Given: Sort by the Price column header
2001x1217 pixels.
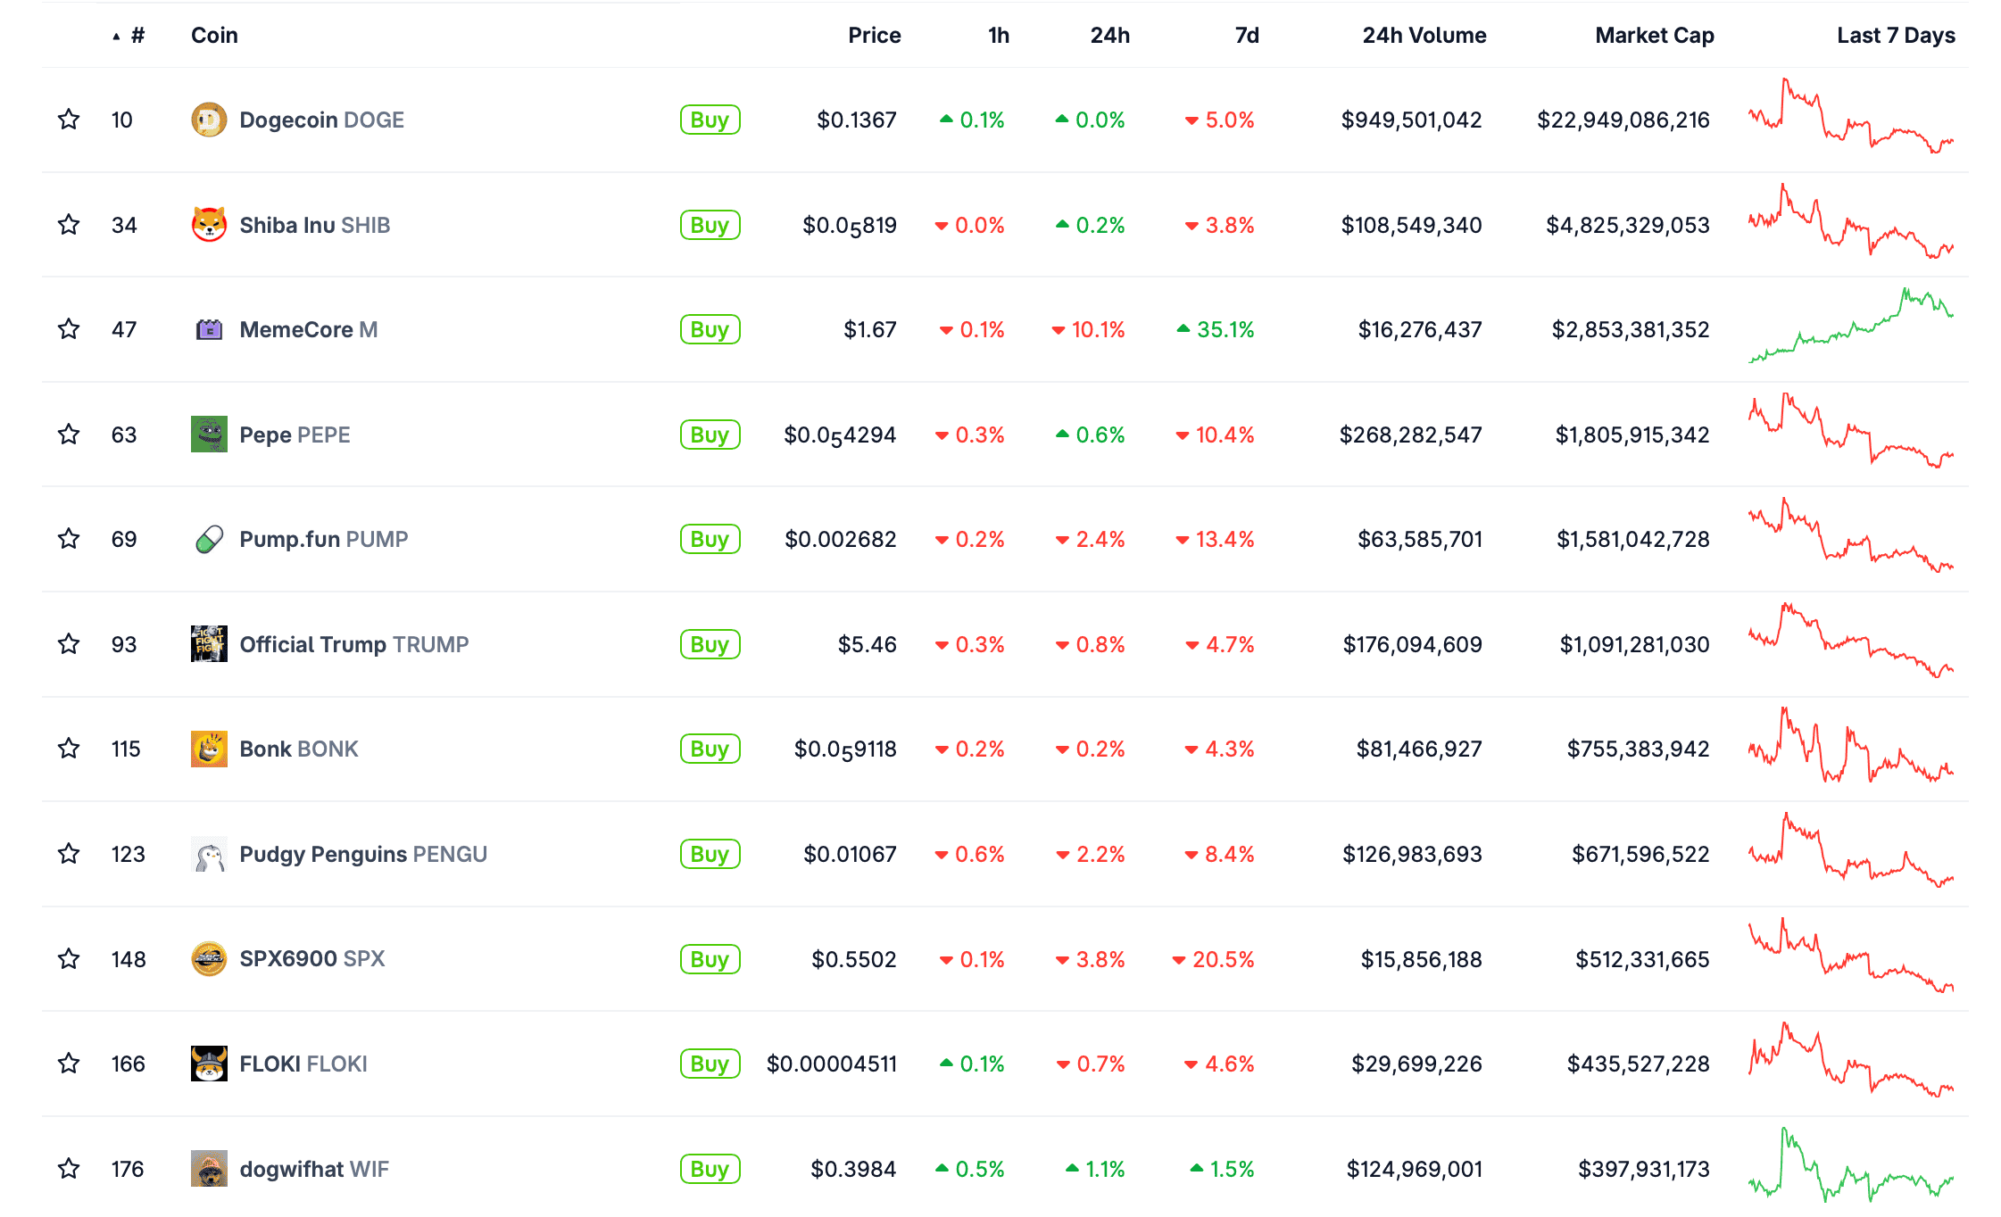Looking at the screenshot, I should (874, 36).
